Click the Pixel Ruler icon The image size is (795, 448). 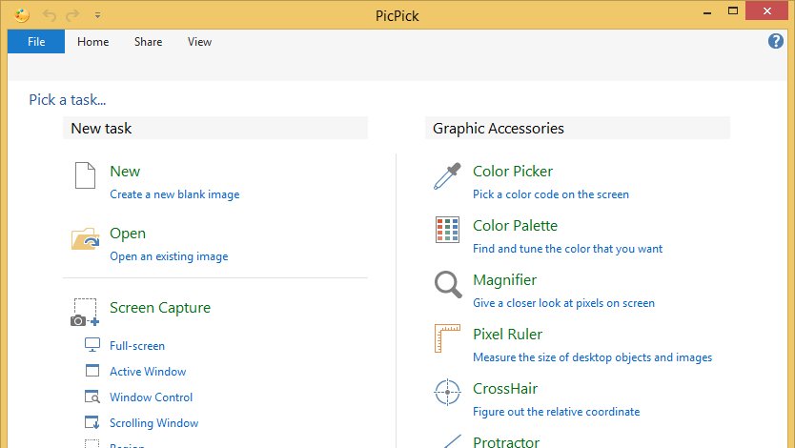(x=447, y=338)
